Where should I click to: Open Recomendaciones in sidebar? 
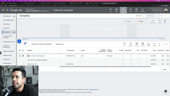click(x=8, y=20)
